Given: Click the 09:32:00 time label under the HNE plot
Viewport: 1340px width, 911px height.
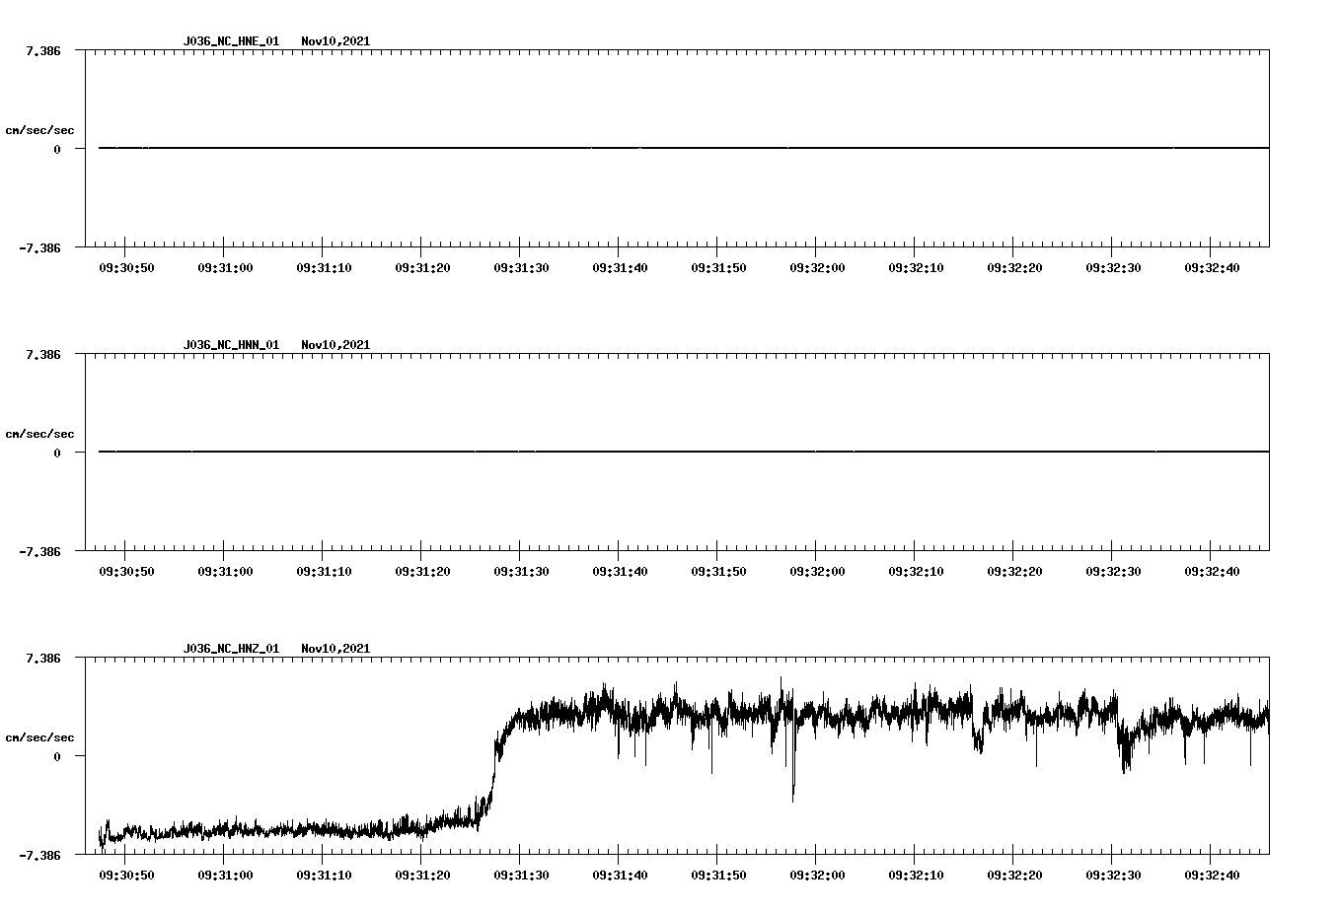Looking at the screenshot, I should (x=817, y=268).
